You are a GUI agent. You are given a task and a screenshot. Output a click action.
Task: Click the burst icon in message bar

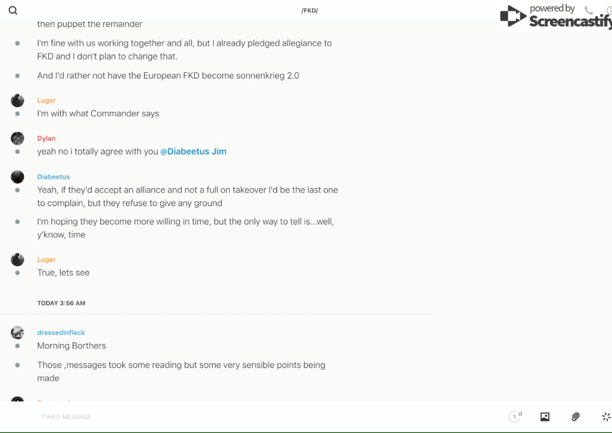(x=606, y=417)
